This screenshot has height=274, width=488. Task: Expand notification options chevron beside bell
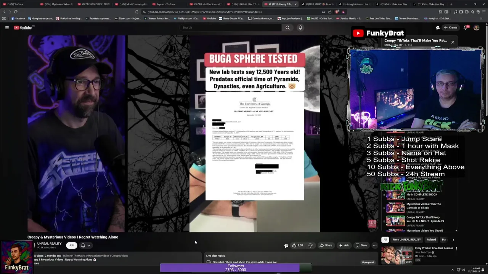(89, 245)
